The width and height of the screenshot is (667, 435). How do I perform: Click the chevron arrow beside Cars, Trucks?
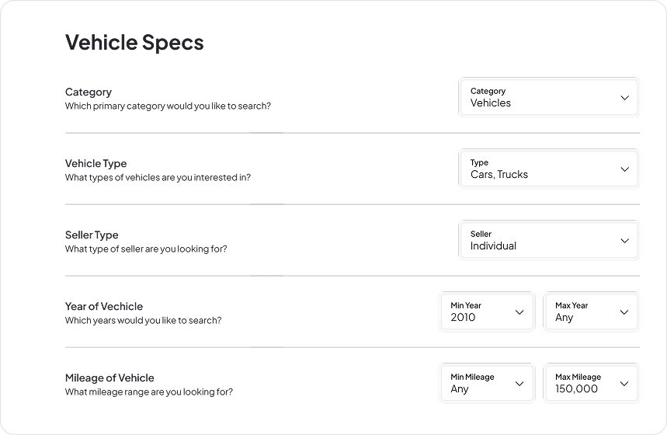click(624, 169)
